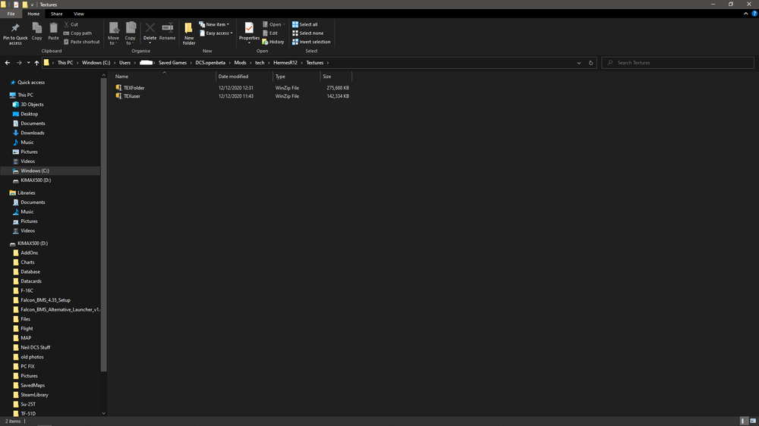Click the blue Help icon
Screen dimensions: 759x426
754,14
